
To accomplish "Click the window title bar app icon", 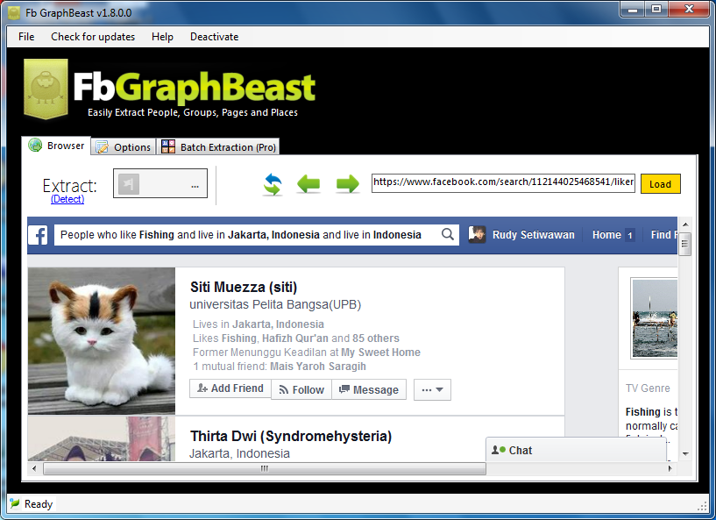I will coord(15,13).
